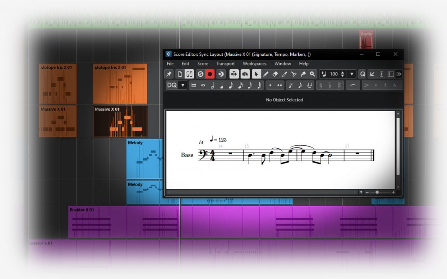
Task: Click the score's vertical scrollbar
Action: (x=398, y=144)
